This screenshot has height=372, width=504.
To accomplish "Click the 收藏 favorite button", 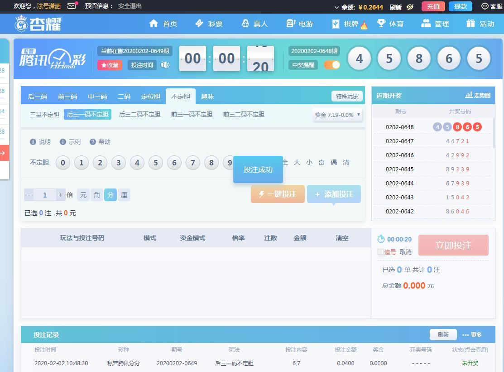I will pyautogui.click(x=110, y=65).
